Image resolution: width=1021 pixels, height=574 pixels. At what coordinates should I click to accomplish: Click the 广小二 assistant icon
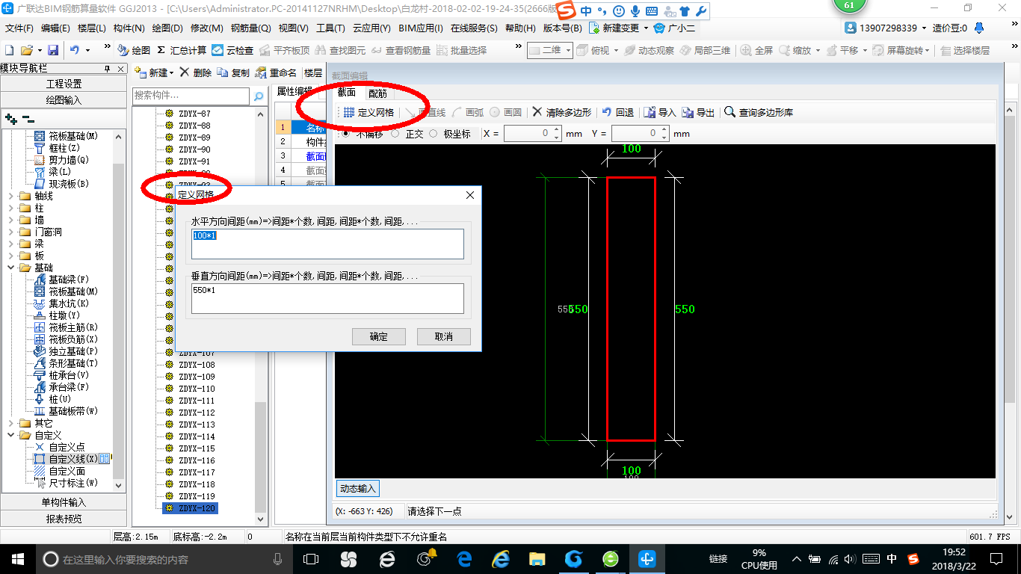(659, 28)
